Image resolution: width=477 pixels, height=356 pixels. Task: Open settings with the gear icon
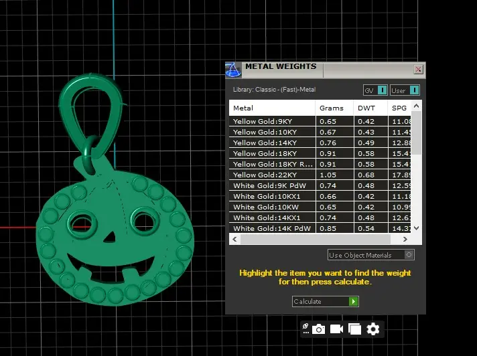[373, 329]
